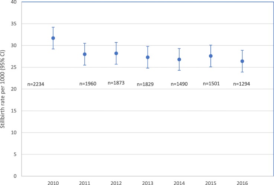Screen dimensions: 274x185
Task: Select the n=1501 label
Action: pyautogui.click(x=211, y=83)
